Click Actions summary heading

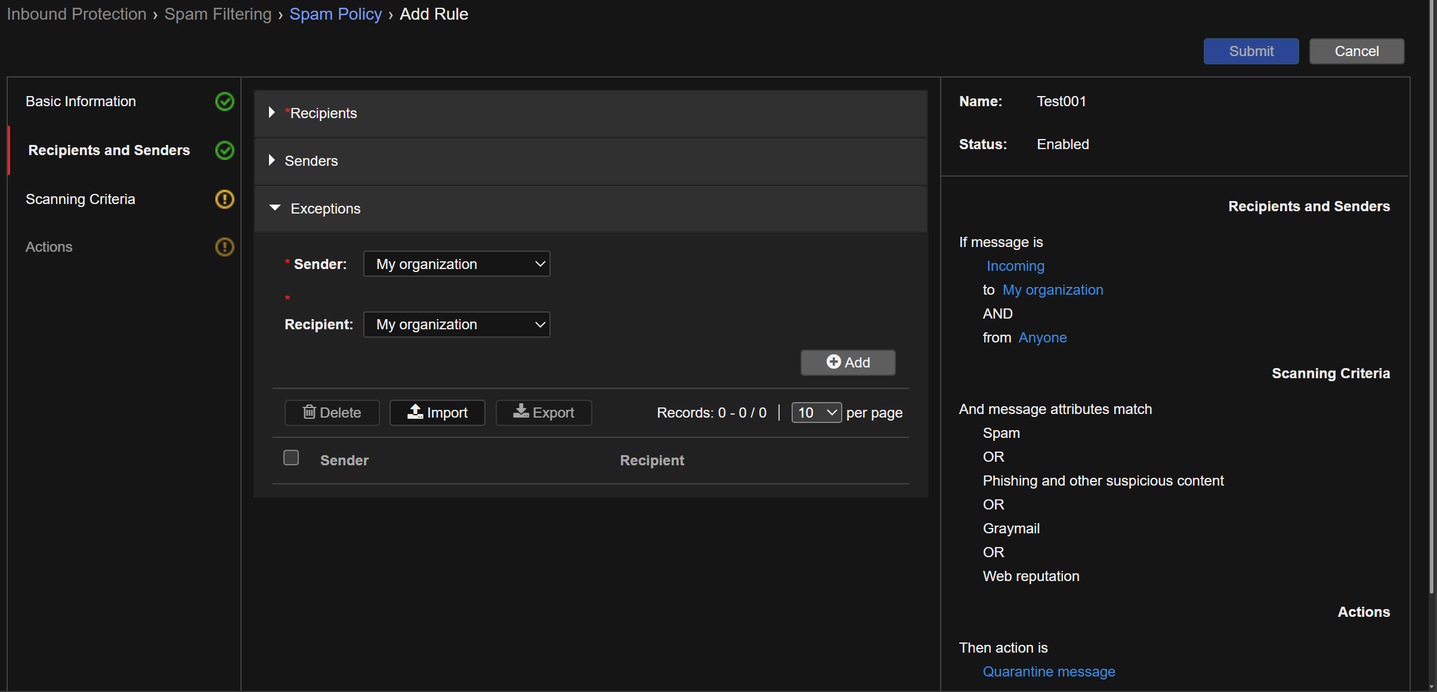tap(1364, 612)
